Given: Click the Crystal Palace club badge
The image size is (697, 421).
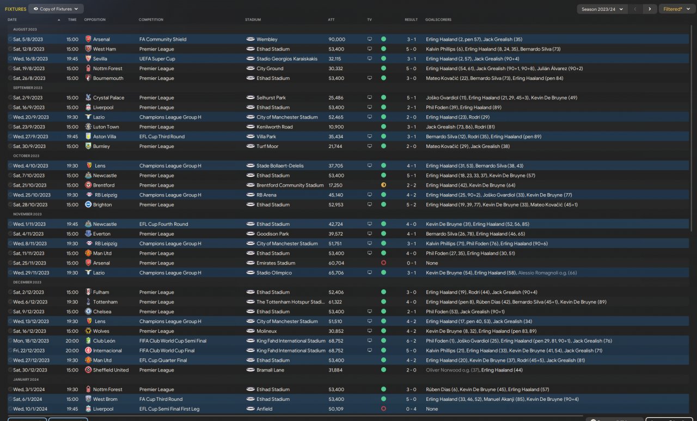Looking at the screenshot, I should click(88, 98).
